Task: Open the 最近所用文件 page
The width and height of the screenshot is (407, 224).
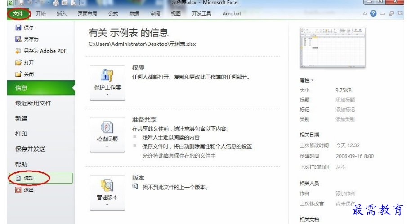Action: (x=33, y=103)
